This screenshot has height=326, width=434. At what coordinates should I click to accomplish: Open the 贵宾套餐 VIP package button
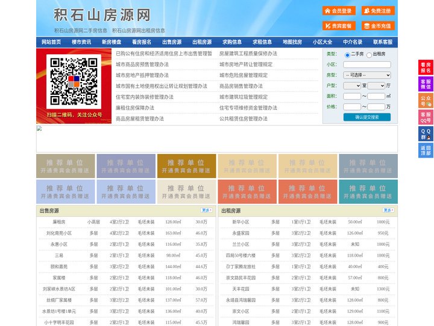coord(339,26)
